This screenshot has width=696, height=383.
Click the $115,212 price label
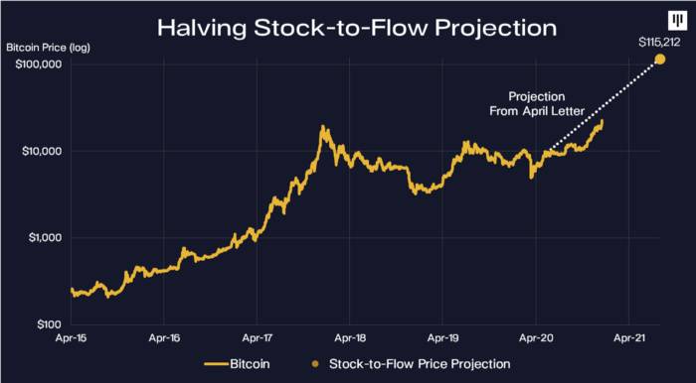[659, 43]
